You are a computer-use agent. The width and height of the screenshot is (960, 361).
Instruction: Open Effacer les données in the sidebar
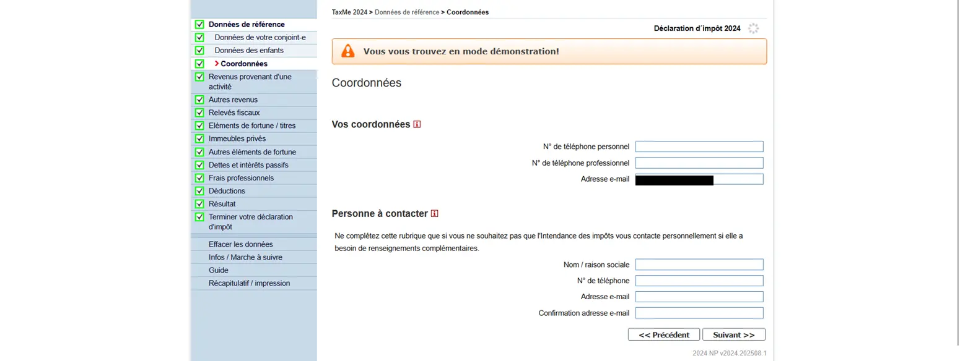click(x=241, y=244)
